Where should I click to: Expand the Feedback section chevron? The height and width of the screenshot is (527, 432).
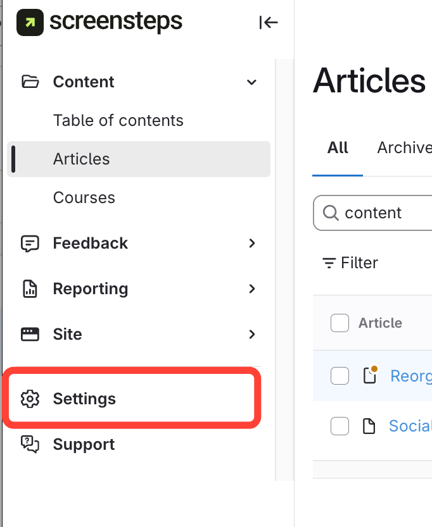[x=252, y=244]
